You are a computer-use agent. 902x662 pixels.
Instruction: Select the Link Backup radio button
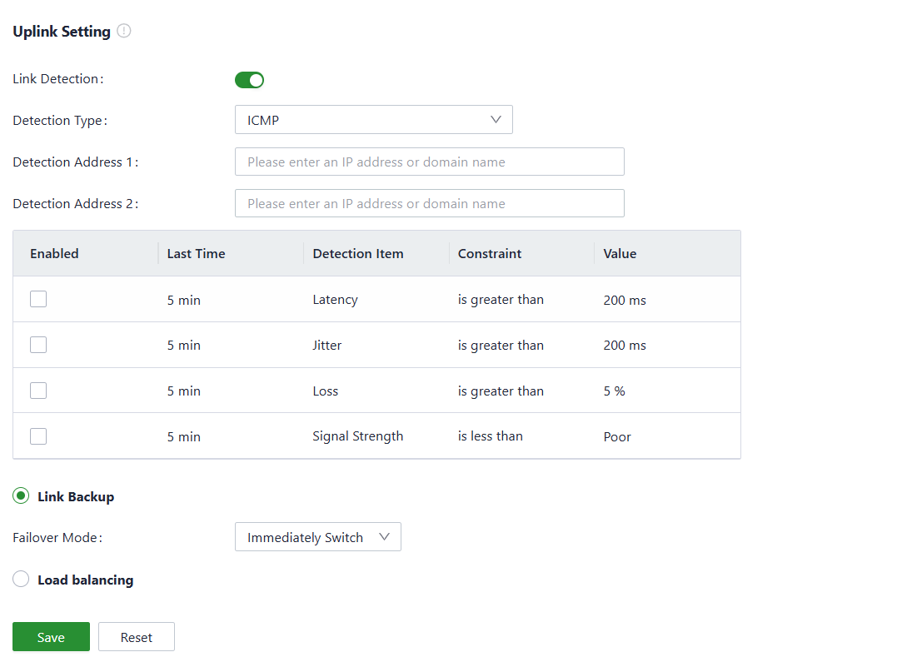point(22,496)
